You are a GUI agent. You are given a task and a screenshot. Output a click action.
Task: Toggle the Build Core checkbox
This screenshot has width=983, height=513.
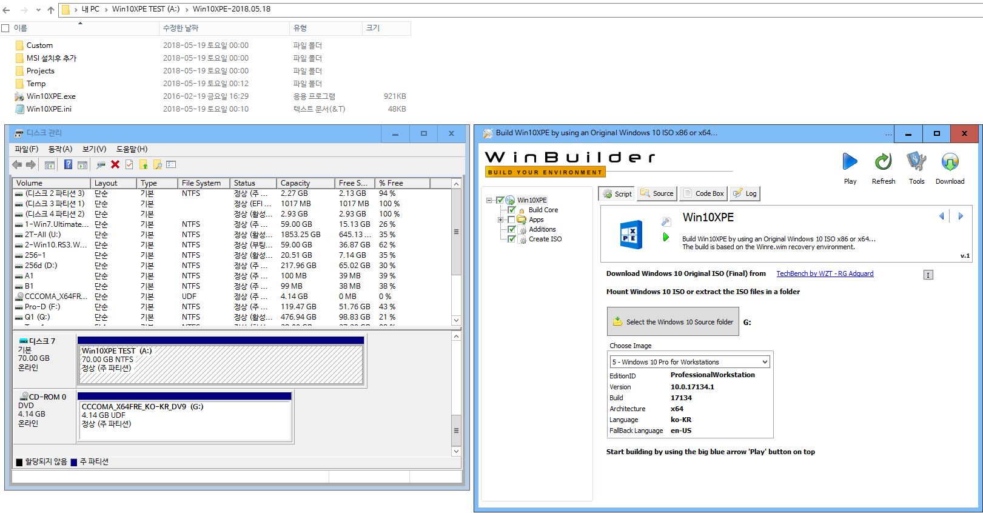pyautogui.click(x=512, y=210)
